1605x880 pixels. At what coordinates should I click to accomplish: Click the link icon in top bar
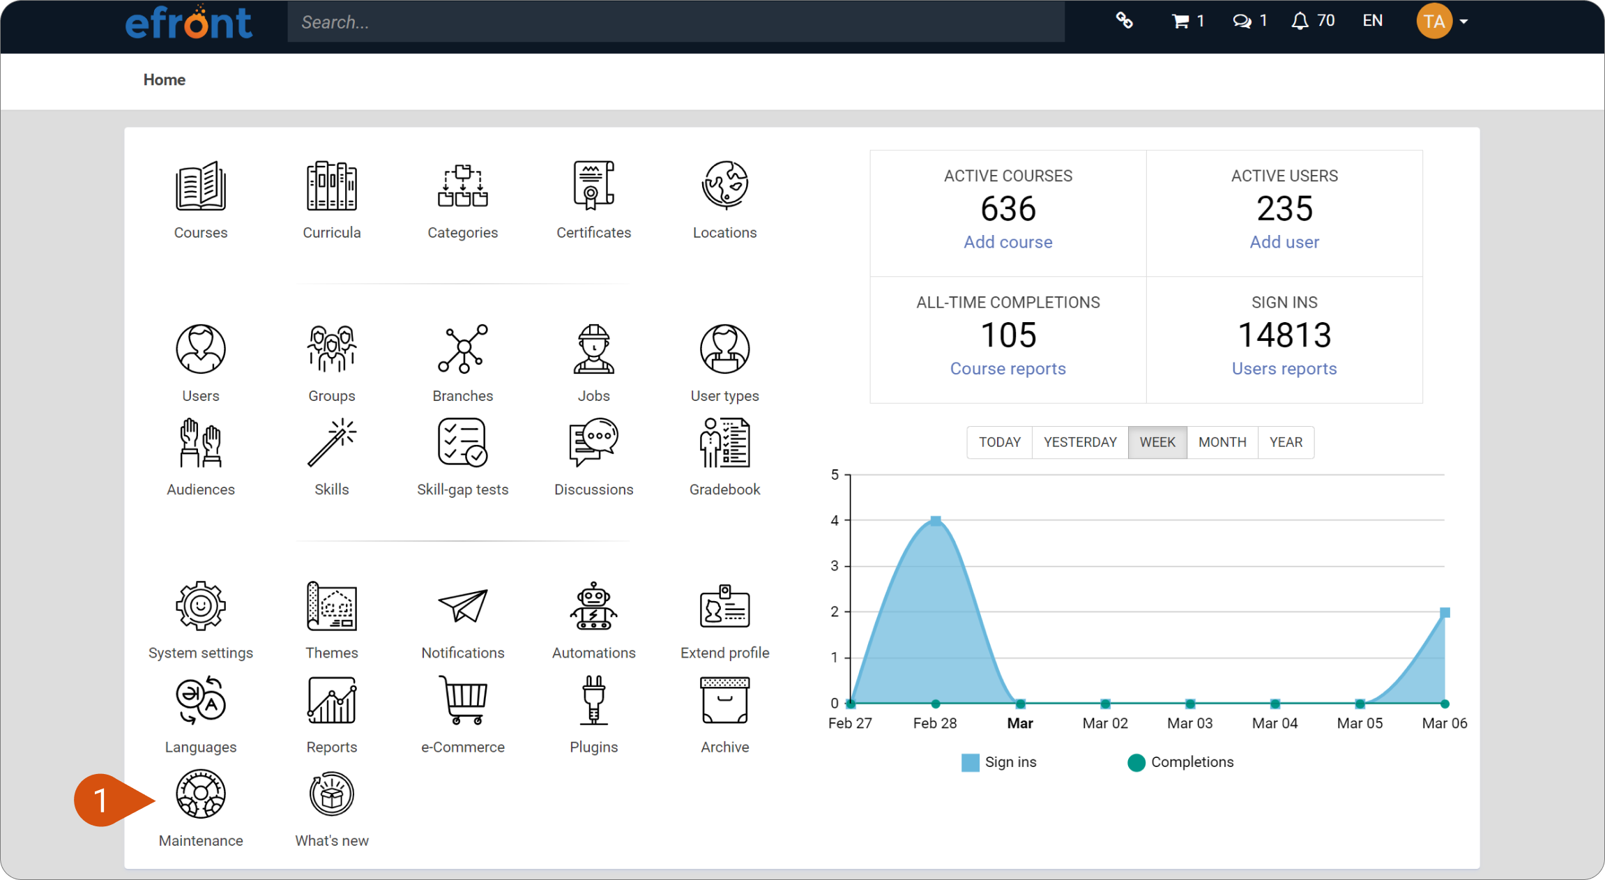tap(1124, 21)
